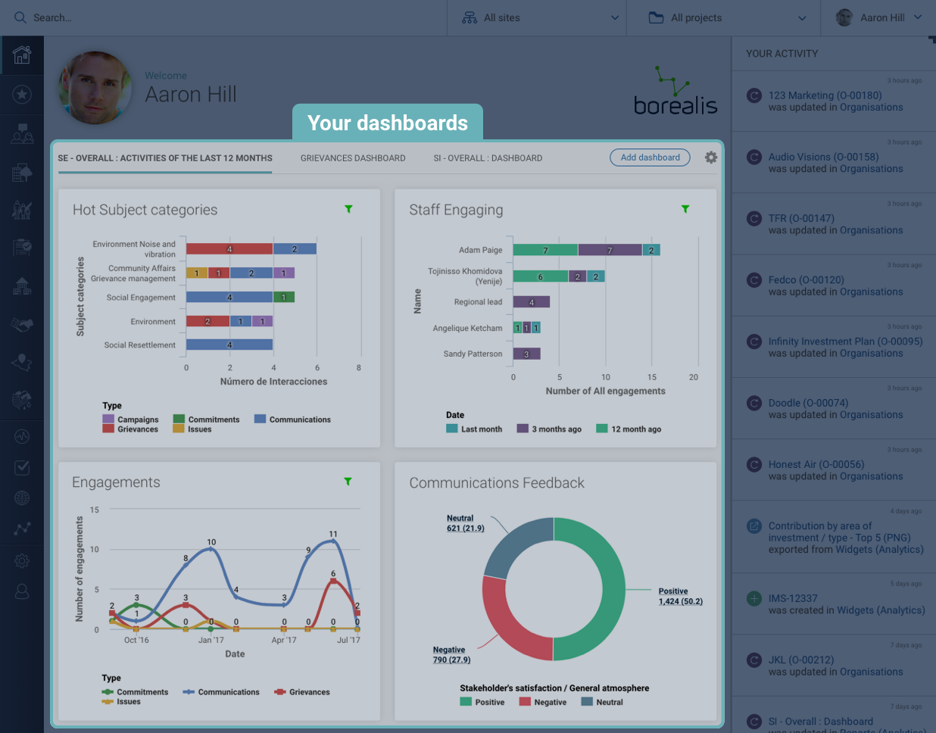The image size is (936, 733).
Task: Click the checkbox tasks icon in the sidebar
Action: (x=22, y=468)
